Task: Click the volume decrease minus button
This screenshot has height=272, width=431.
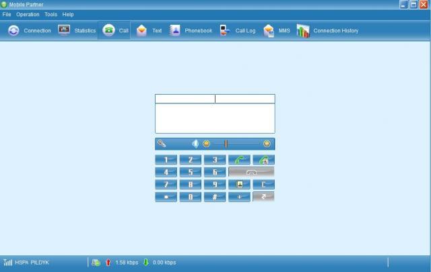Action: 207,144
